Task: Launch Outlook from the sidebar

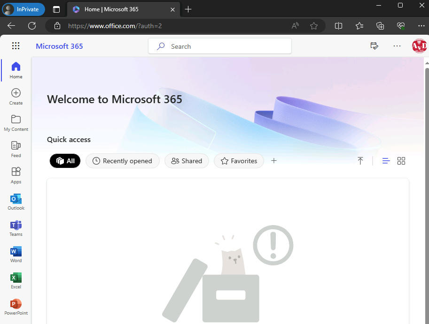Action: 16,202
